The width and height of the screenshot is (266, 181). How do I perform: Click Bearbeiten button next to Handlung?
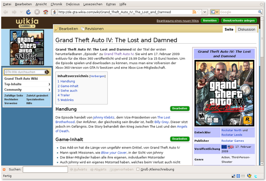pyautogui.click(x=180, y=109)
